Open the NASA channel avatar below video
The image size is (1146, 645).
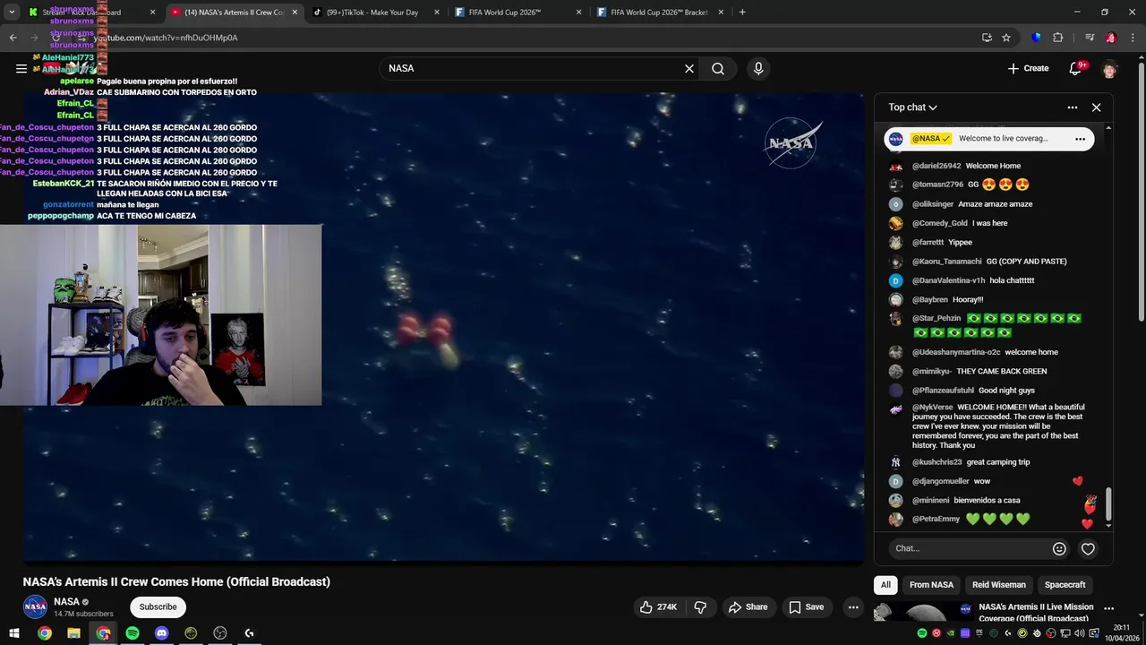(35, 606)
